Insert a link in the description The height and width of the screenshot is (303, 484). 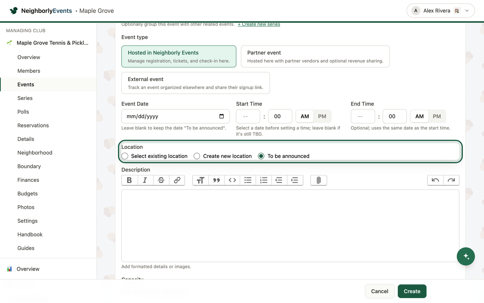(x=177, y=180)
